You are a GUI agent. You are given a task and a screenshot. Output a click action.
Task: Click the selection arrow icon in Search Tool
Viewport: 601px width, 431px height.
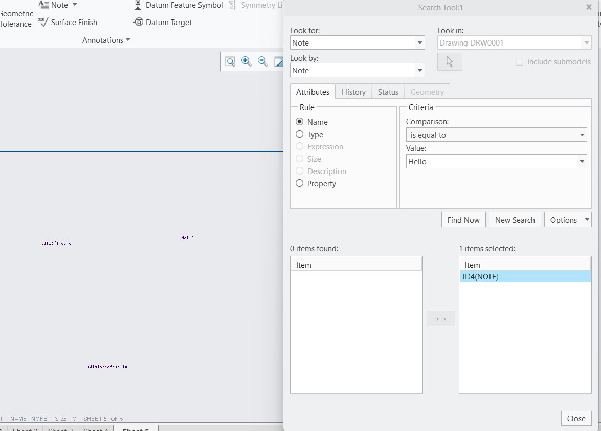tap(449, 61)
